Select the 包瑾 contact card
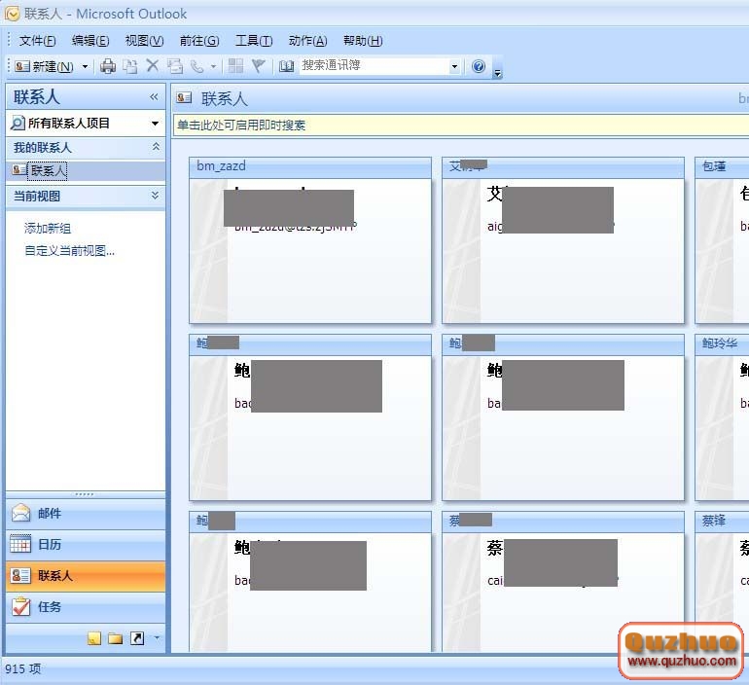Screen dimensions: 749x685 pos(722,240)
